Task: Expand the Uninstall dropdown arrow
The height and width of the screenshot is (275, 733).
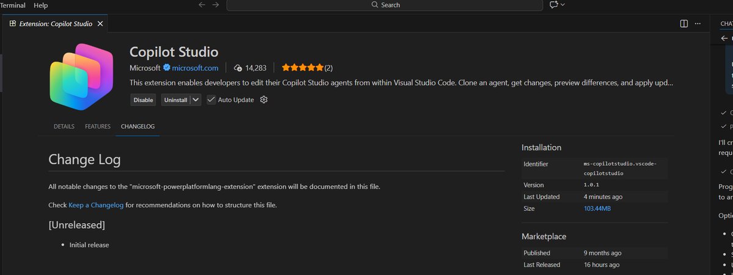Action: tap(195, 99)
